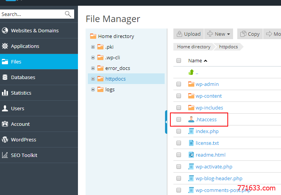This screenshot has height=195, width=281.
Task: Click the green up-folder arrow icon
Action: (x=191, y=72)
